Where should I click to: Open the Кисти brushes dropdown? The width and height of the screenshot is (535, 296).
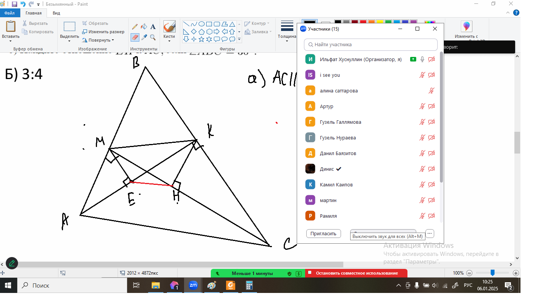click(169, 30)
